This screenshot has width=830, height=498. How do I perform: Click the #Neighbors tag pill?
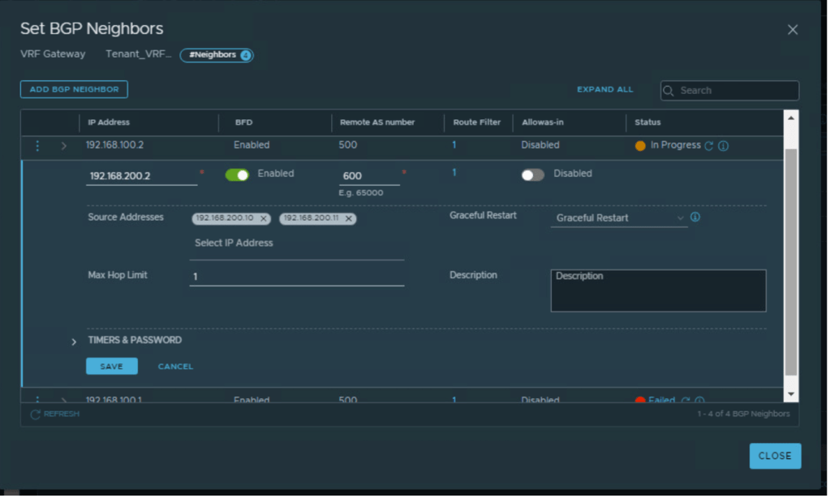216,55
